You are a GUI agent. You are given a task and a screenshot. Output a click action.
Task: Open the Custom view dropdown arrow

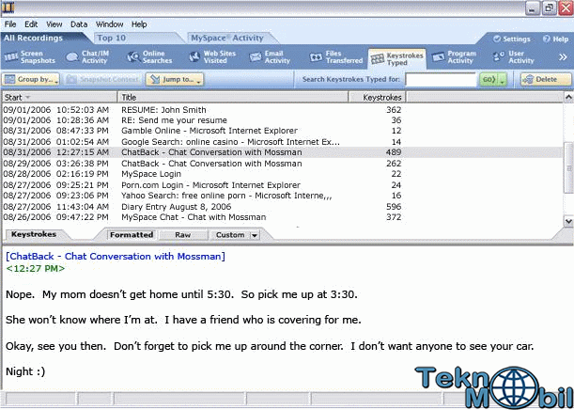pos(254,235)
